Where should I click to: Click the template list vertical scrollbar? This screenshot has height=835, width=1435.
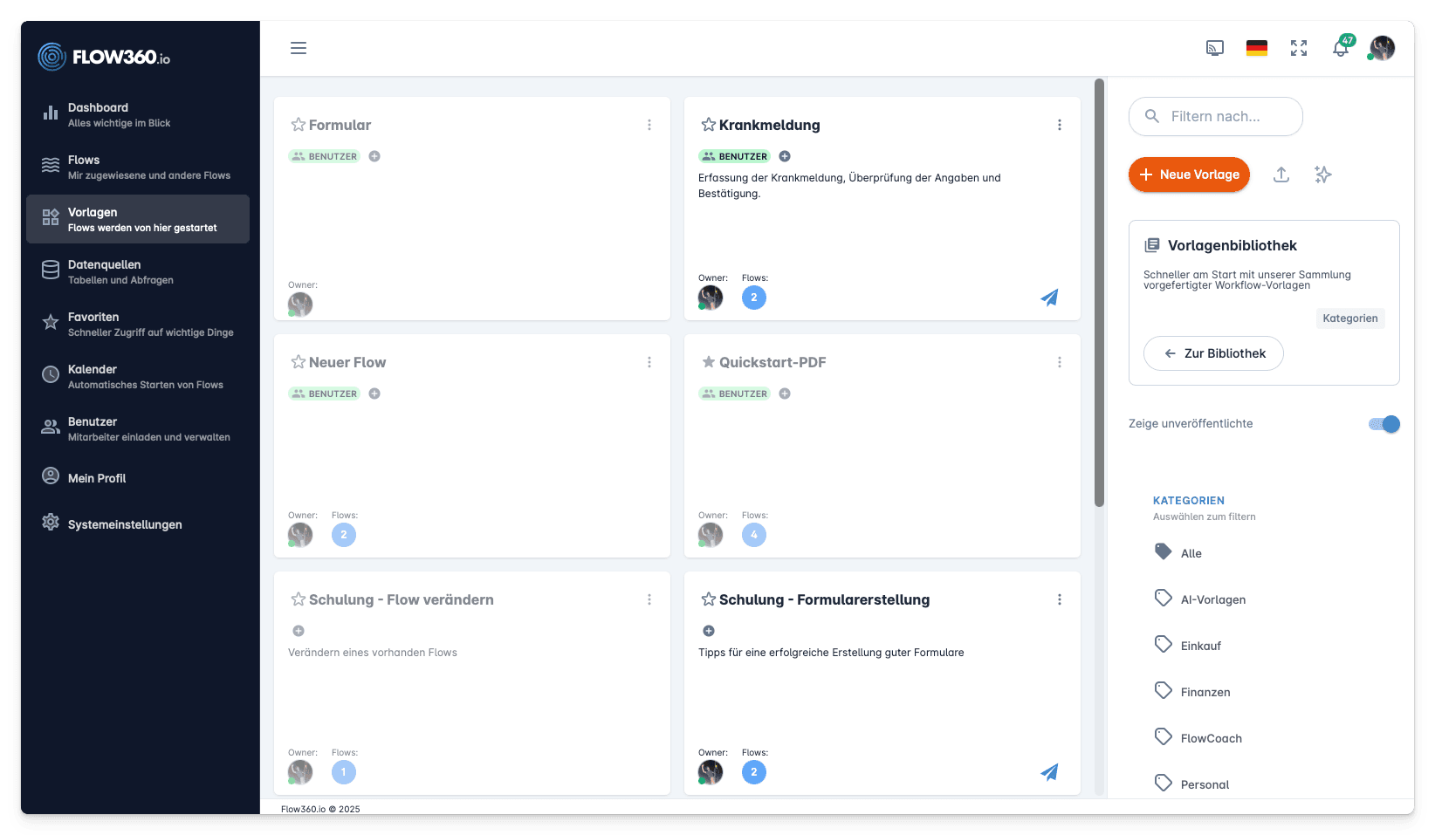(x=1099, y=292)
